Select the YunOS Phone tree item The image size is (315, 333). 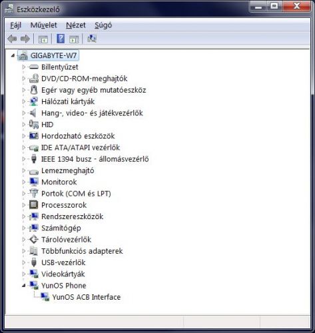(64, 286)
